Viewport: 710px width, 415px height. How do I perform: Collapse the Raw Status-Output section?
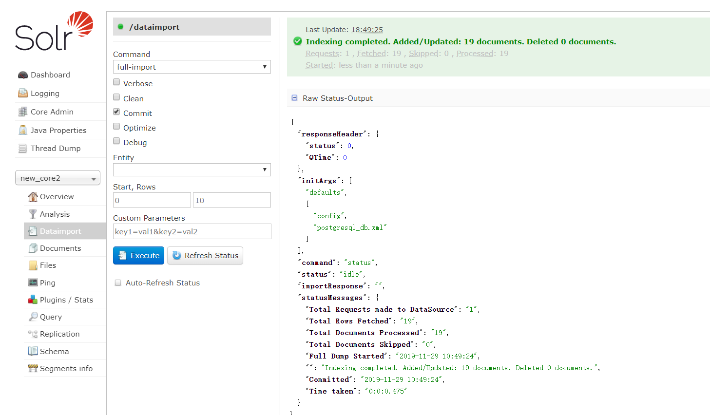[294, 98]
